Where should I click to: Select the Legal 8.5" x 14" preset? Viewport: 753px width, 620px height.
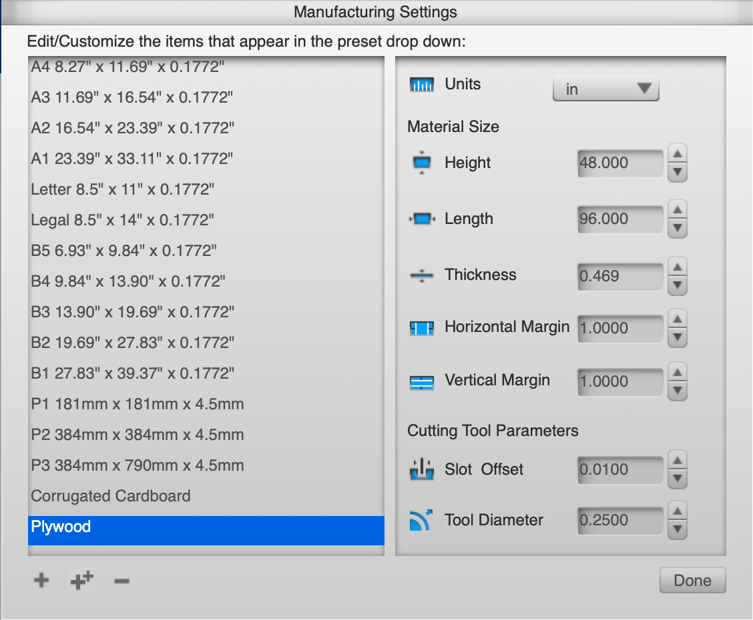coord(206,220)
